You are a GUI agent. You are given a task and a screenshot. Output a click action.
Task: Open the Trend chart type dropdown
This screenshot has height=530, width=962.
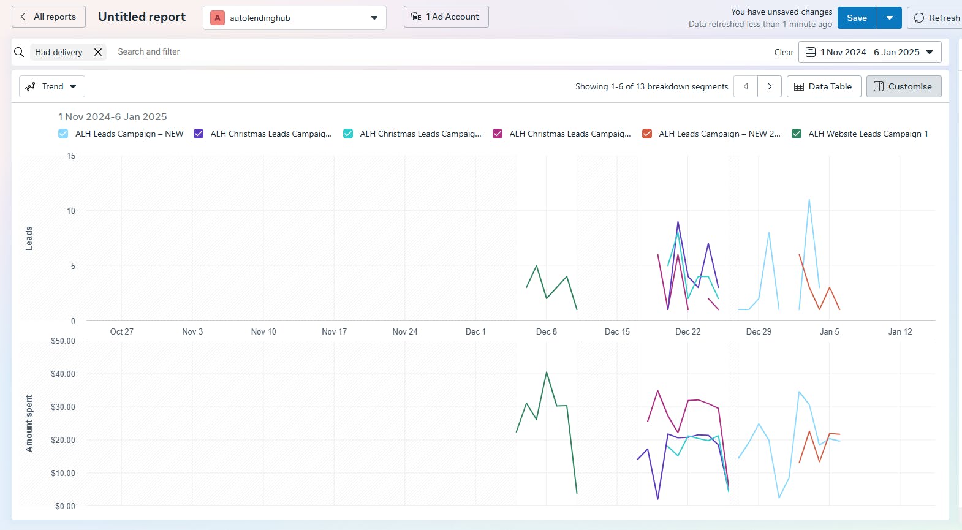click(x=52, y=86)
